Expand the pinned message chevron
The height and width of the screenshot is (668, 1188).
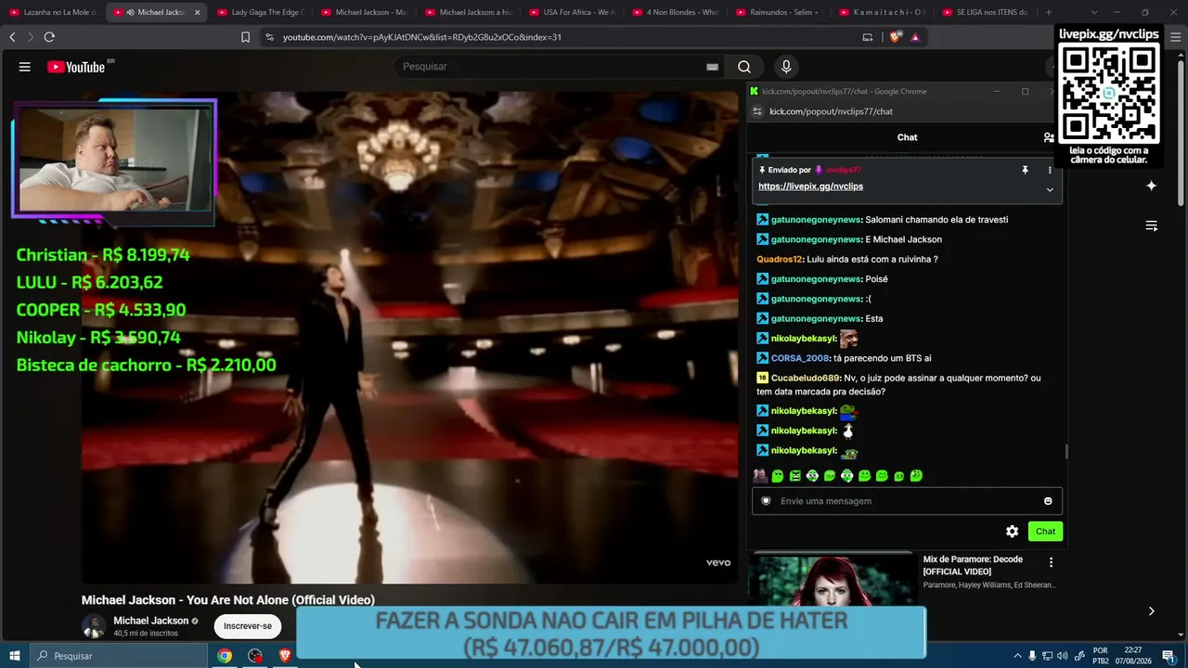(1050, 189)
